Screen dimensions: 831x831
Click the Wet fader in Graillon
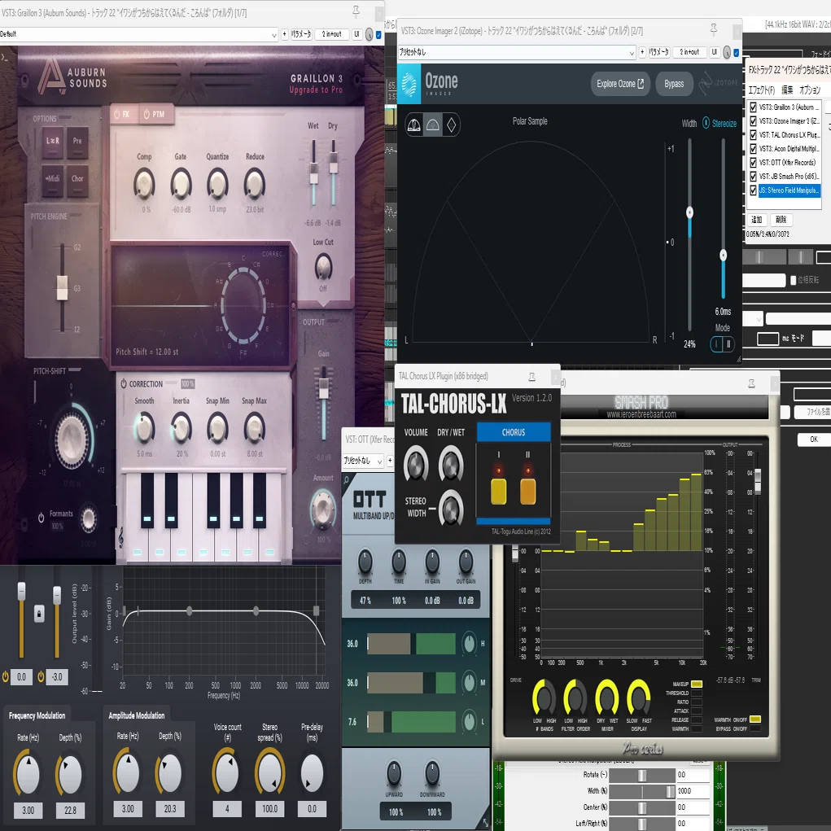[x=313, y=173]
